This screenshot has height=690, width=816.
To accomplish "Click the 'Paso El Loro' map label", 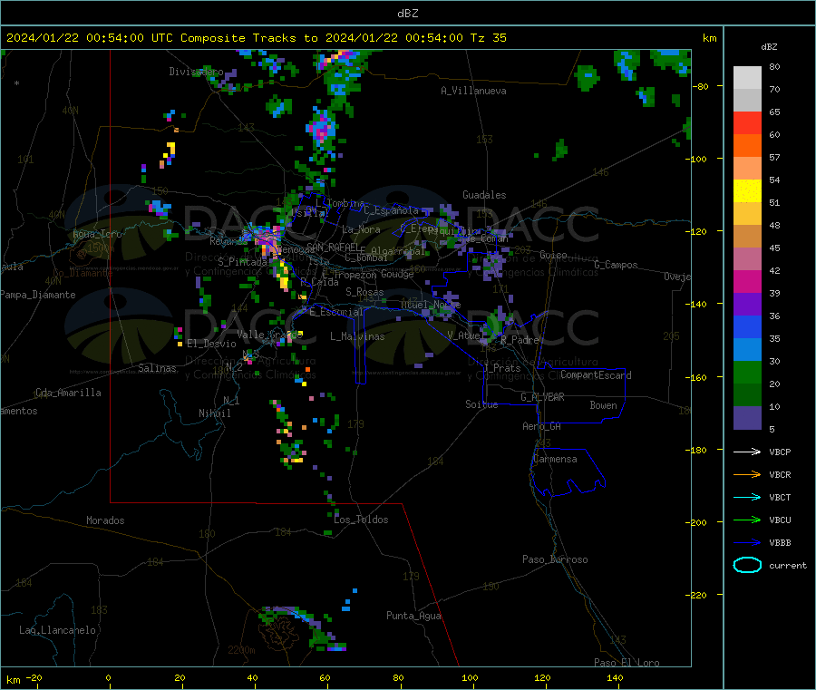I will [x=627, y=663].
